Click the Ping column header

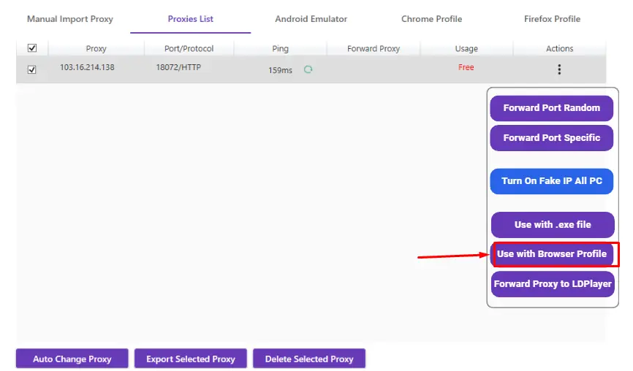(281, 49)
